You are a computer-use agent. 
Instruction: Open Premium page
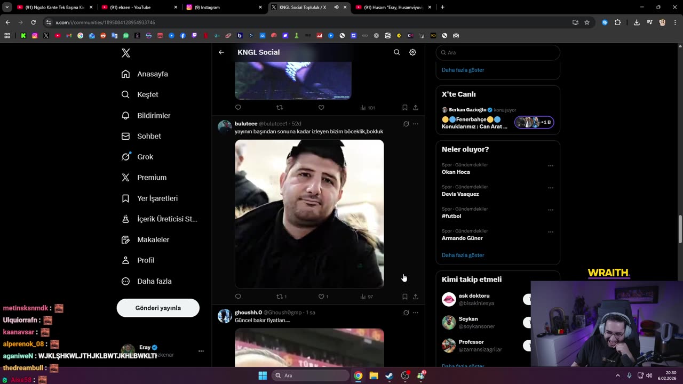click(144, 177)
